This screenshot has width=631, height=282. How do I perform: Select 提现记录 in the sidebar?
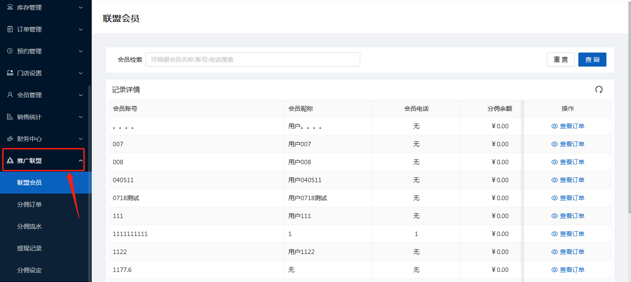[x=29, y=248]
